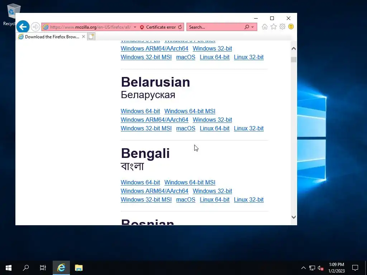Click Linux 32-bit link above Belarusian heading
This screenshot has width=367, height=275.
pos(249,57)
